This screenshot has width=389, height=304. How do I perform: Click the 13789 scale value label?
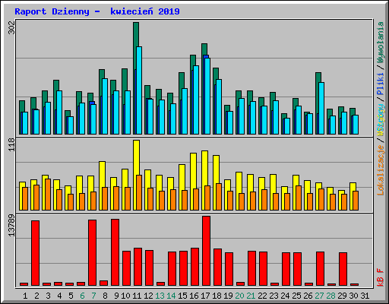point(11,226)
